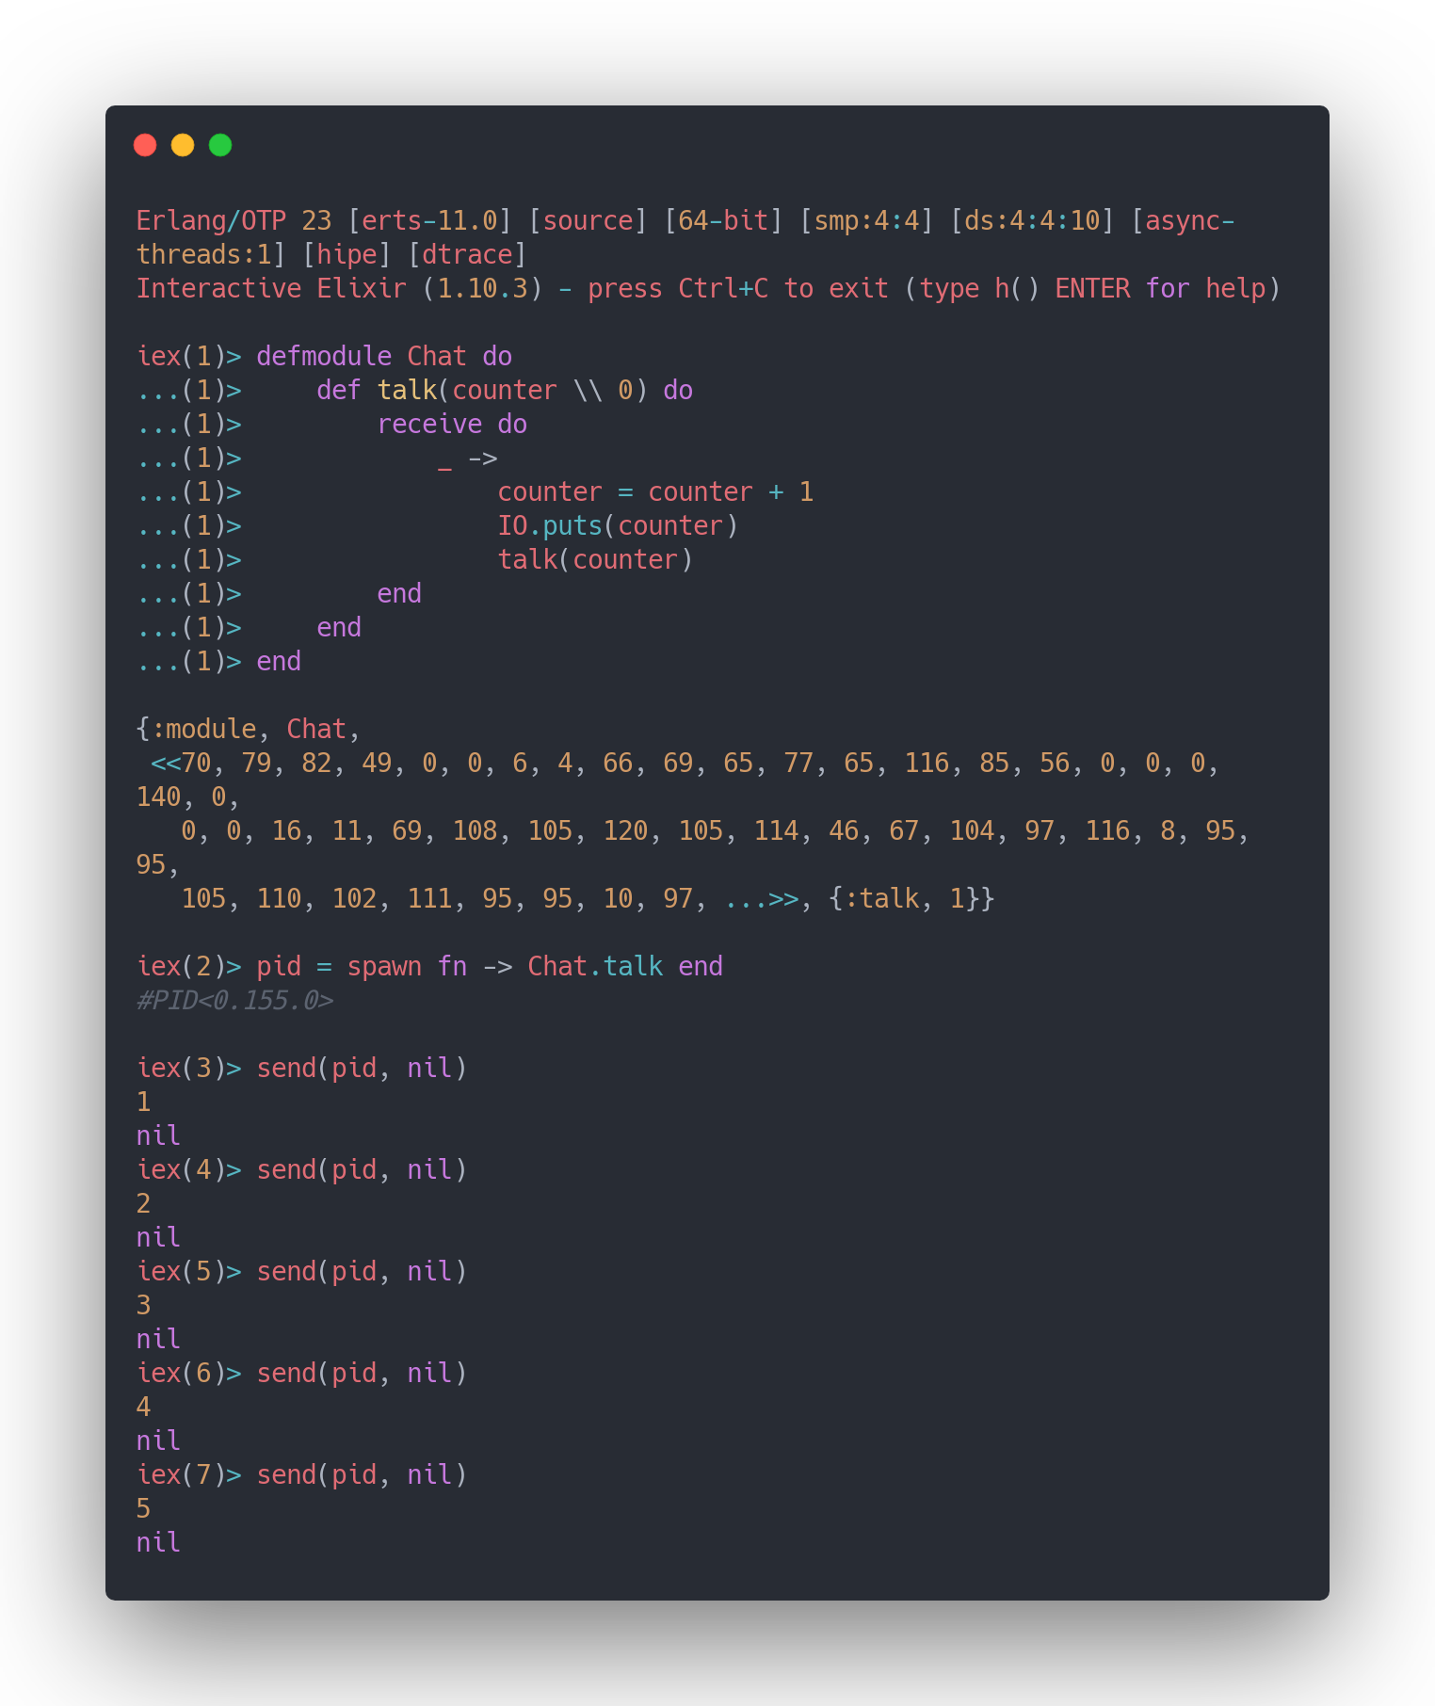Click the final nil output at bottom
Screen dimensions: 1435x1706
pyautogui.click(x=158, y=1543)
